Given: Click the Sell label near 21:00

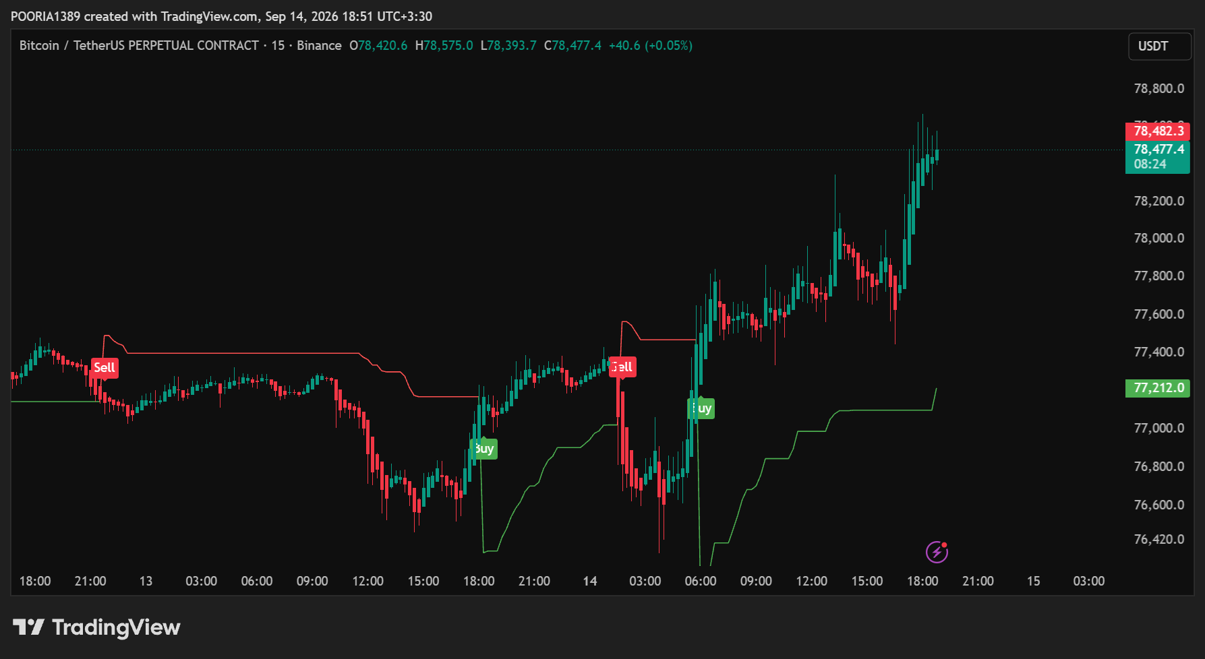Looking at the screenshot, I should [x=105, y=368].
